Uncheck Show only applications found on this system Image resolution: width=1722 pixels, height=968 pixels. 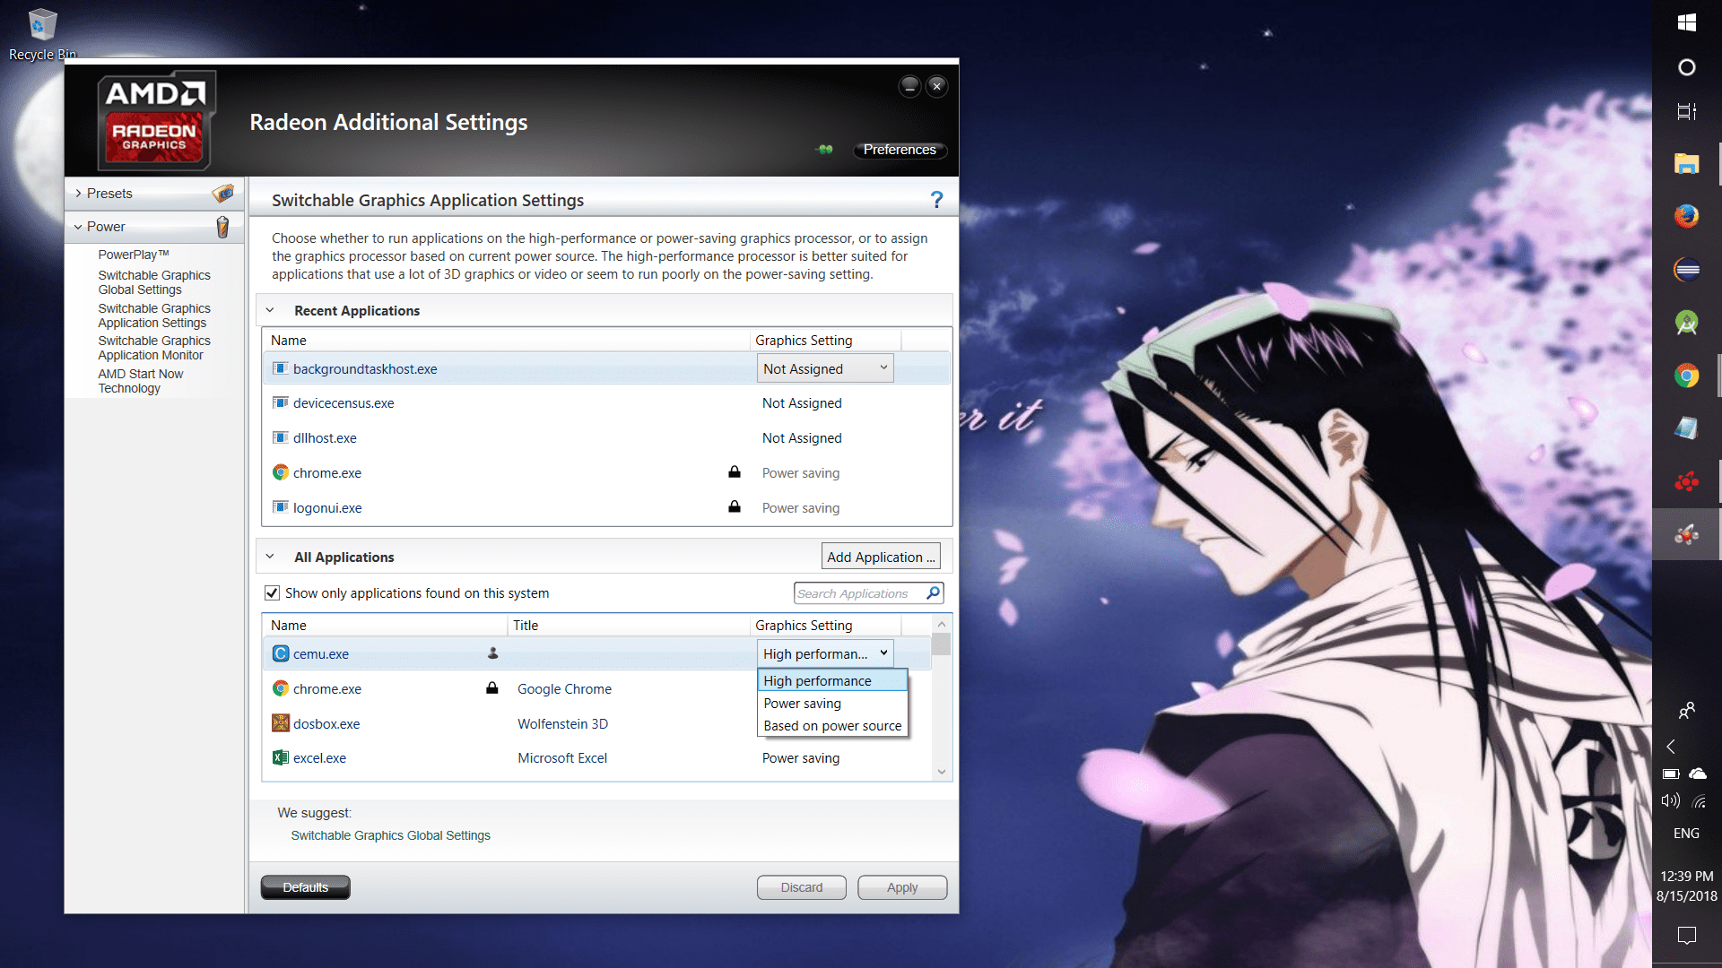click(x=272, y=592)
